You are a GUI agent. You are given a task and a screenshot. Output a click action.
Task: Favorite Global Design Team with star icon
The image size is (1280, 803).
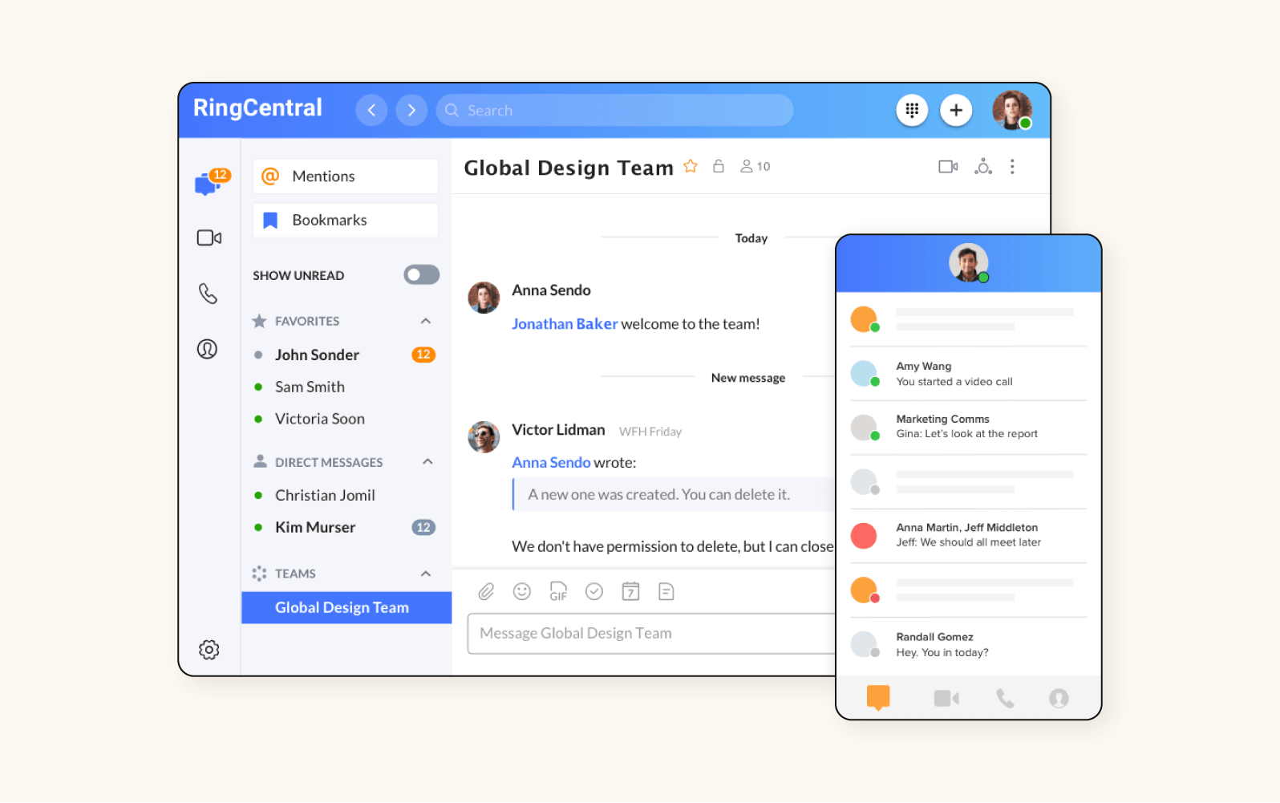[691, 166]
